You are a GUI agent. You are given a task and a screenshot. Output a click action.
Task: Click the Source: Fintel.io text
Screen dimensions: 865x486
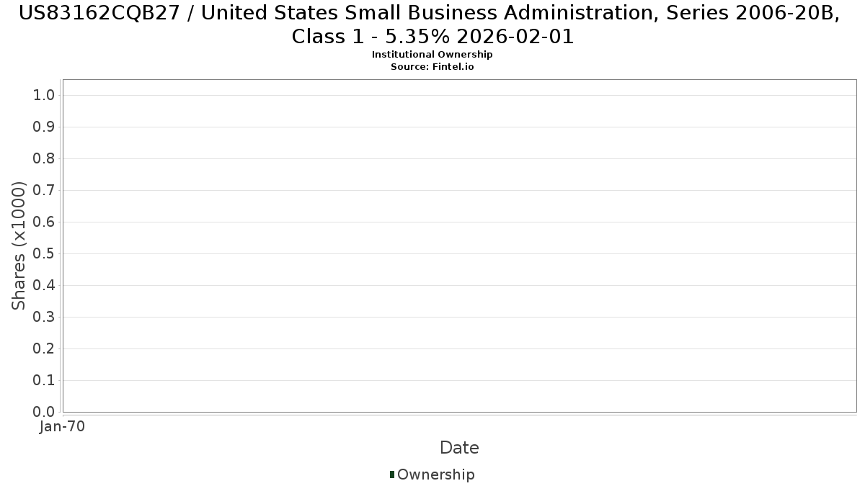coord(432,67)
